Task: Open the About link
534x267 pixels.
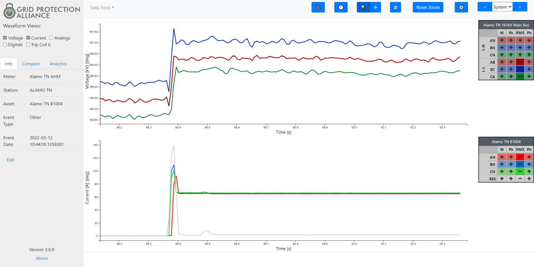Action: tap(42, 258)
